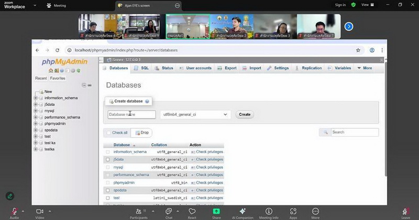Expand j5data in navigation tree

36,105
